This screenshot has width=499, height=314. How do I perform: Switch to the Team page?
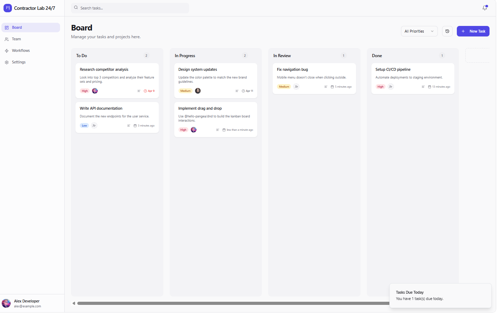[x=31, y=39]
